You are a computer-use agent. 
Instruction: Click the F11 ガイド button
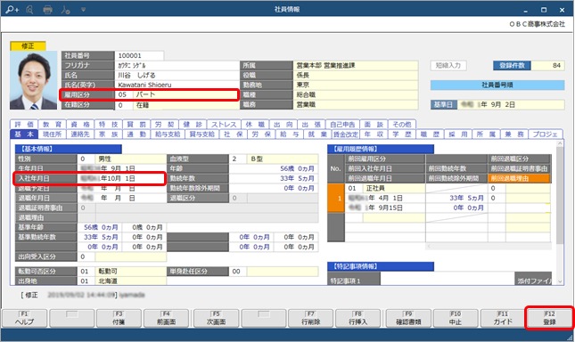pos(503,318)
